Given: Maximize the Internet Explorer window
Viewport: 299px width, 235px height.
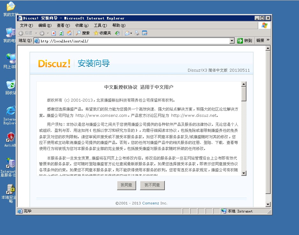Looking at the screenshot, I should pyautogui.click(x=262, y=18).
